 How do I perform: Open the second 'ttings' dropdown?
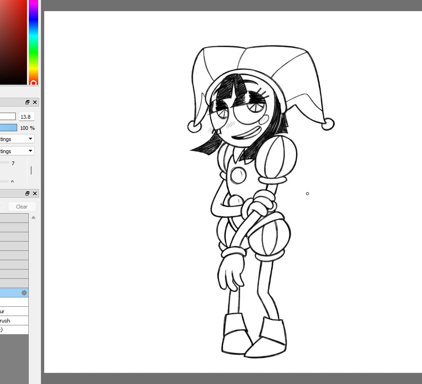tap(17, 151)
